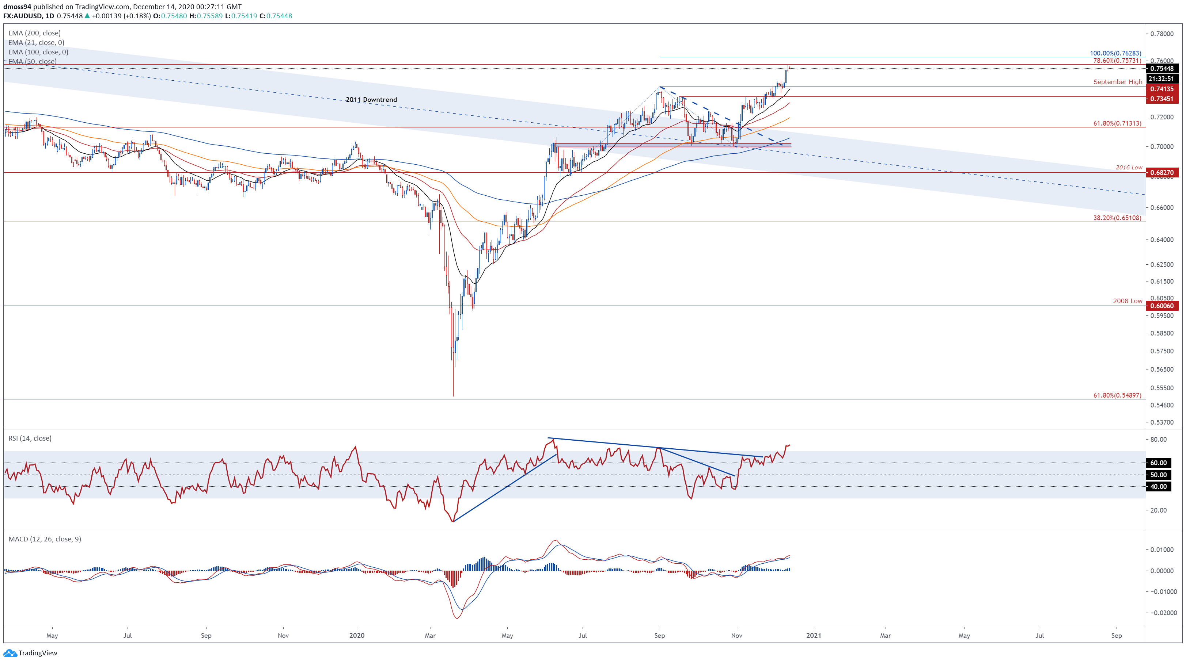The width and height of the screenshot is (1186, 663).
Task: Click the 0.68270 red price tag
Action: (x=1162, y=173)
